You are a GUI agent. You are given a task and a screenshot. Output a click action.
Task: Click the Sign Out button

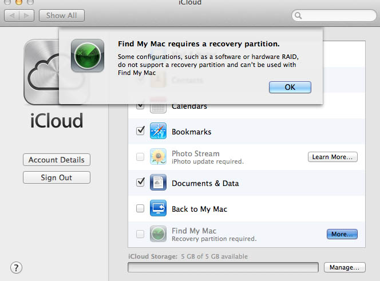pos(57,177)
